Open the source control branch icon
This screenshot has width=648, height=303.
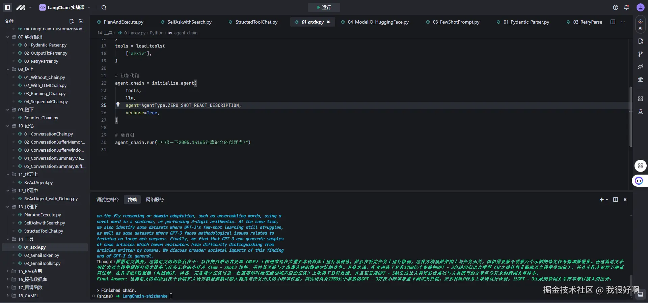(x=640, y=54)
